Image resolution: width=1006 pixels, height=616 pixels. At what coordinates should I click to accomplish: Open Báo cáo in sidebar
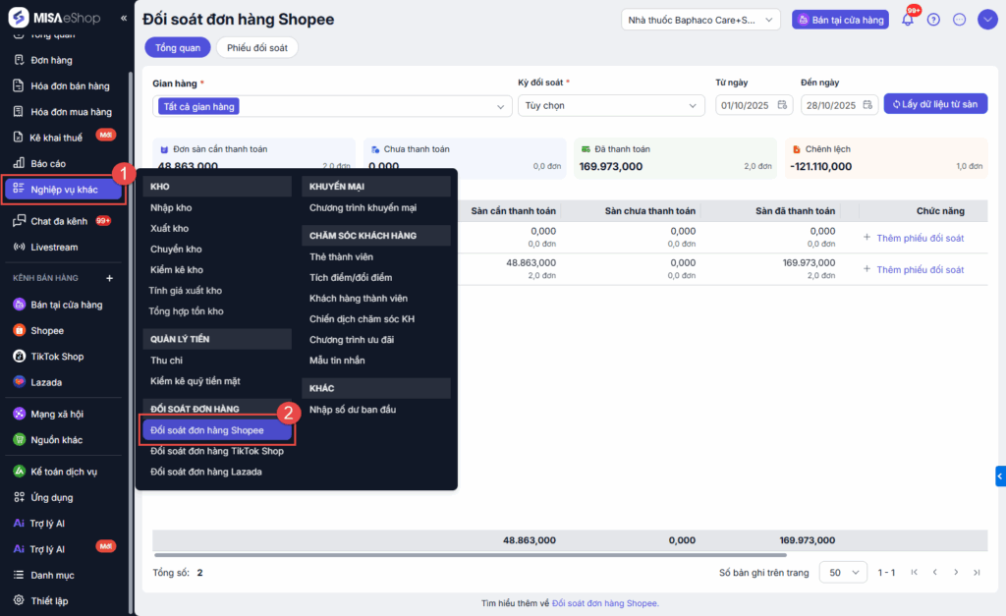(x=48, y=164)
